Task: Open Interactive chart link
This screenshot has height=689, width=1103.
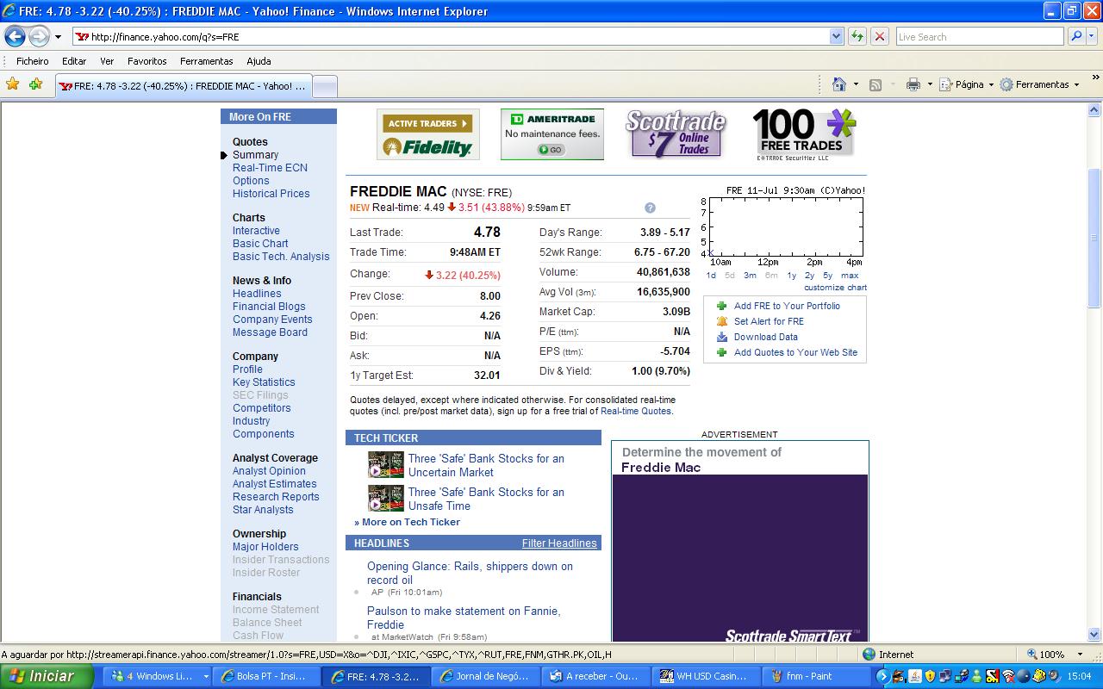Action: (256, 231)
